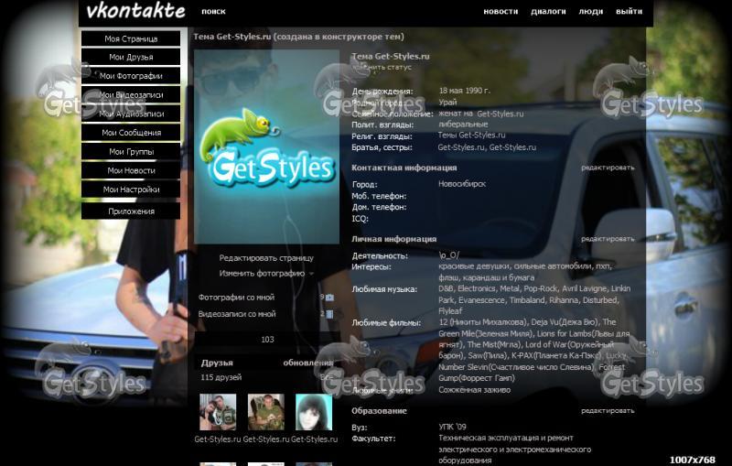Click the Редактировать страницу link
Image resolution: width=732 pixels, height=466 pixels.
pos(265,258)
